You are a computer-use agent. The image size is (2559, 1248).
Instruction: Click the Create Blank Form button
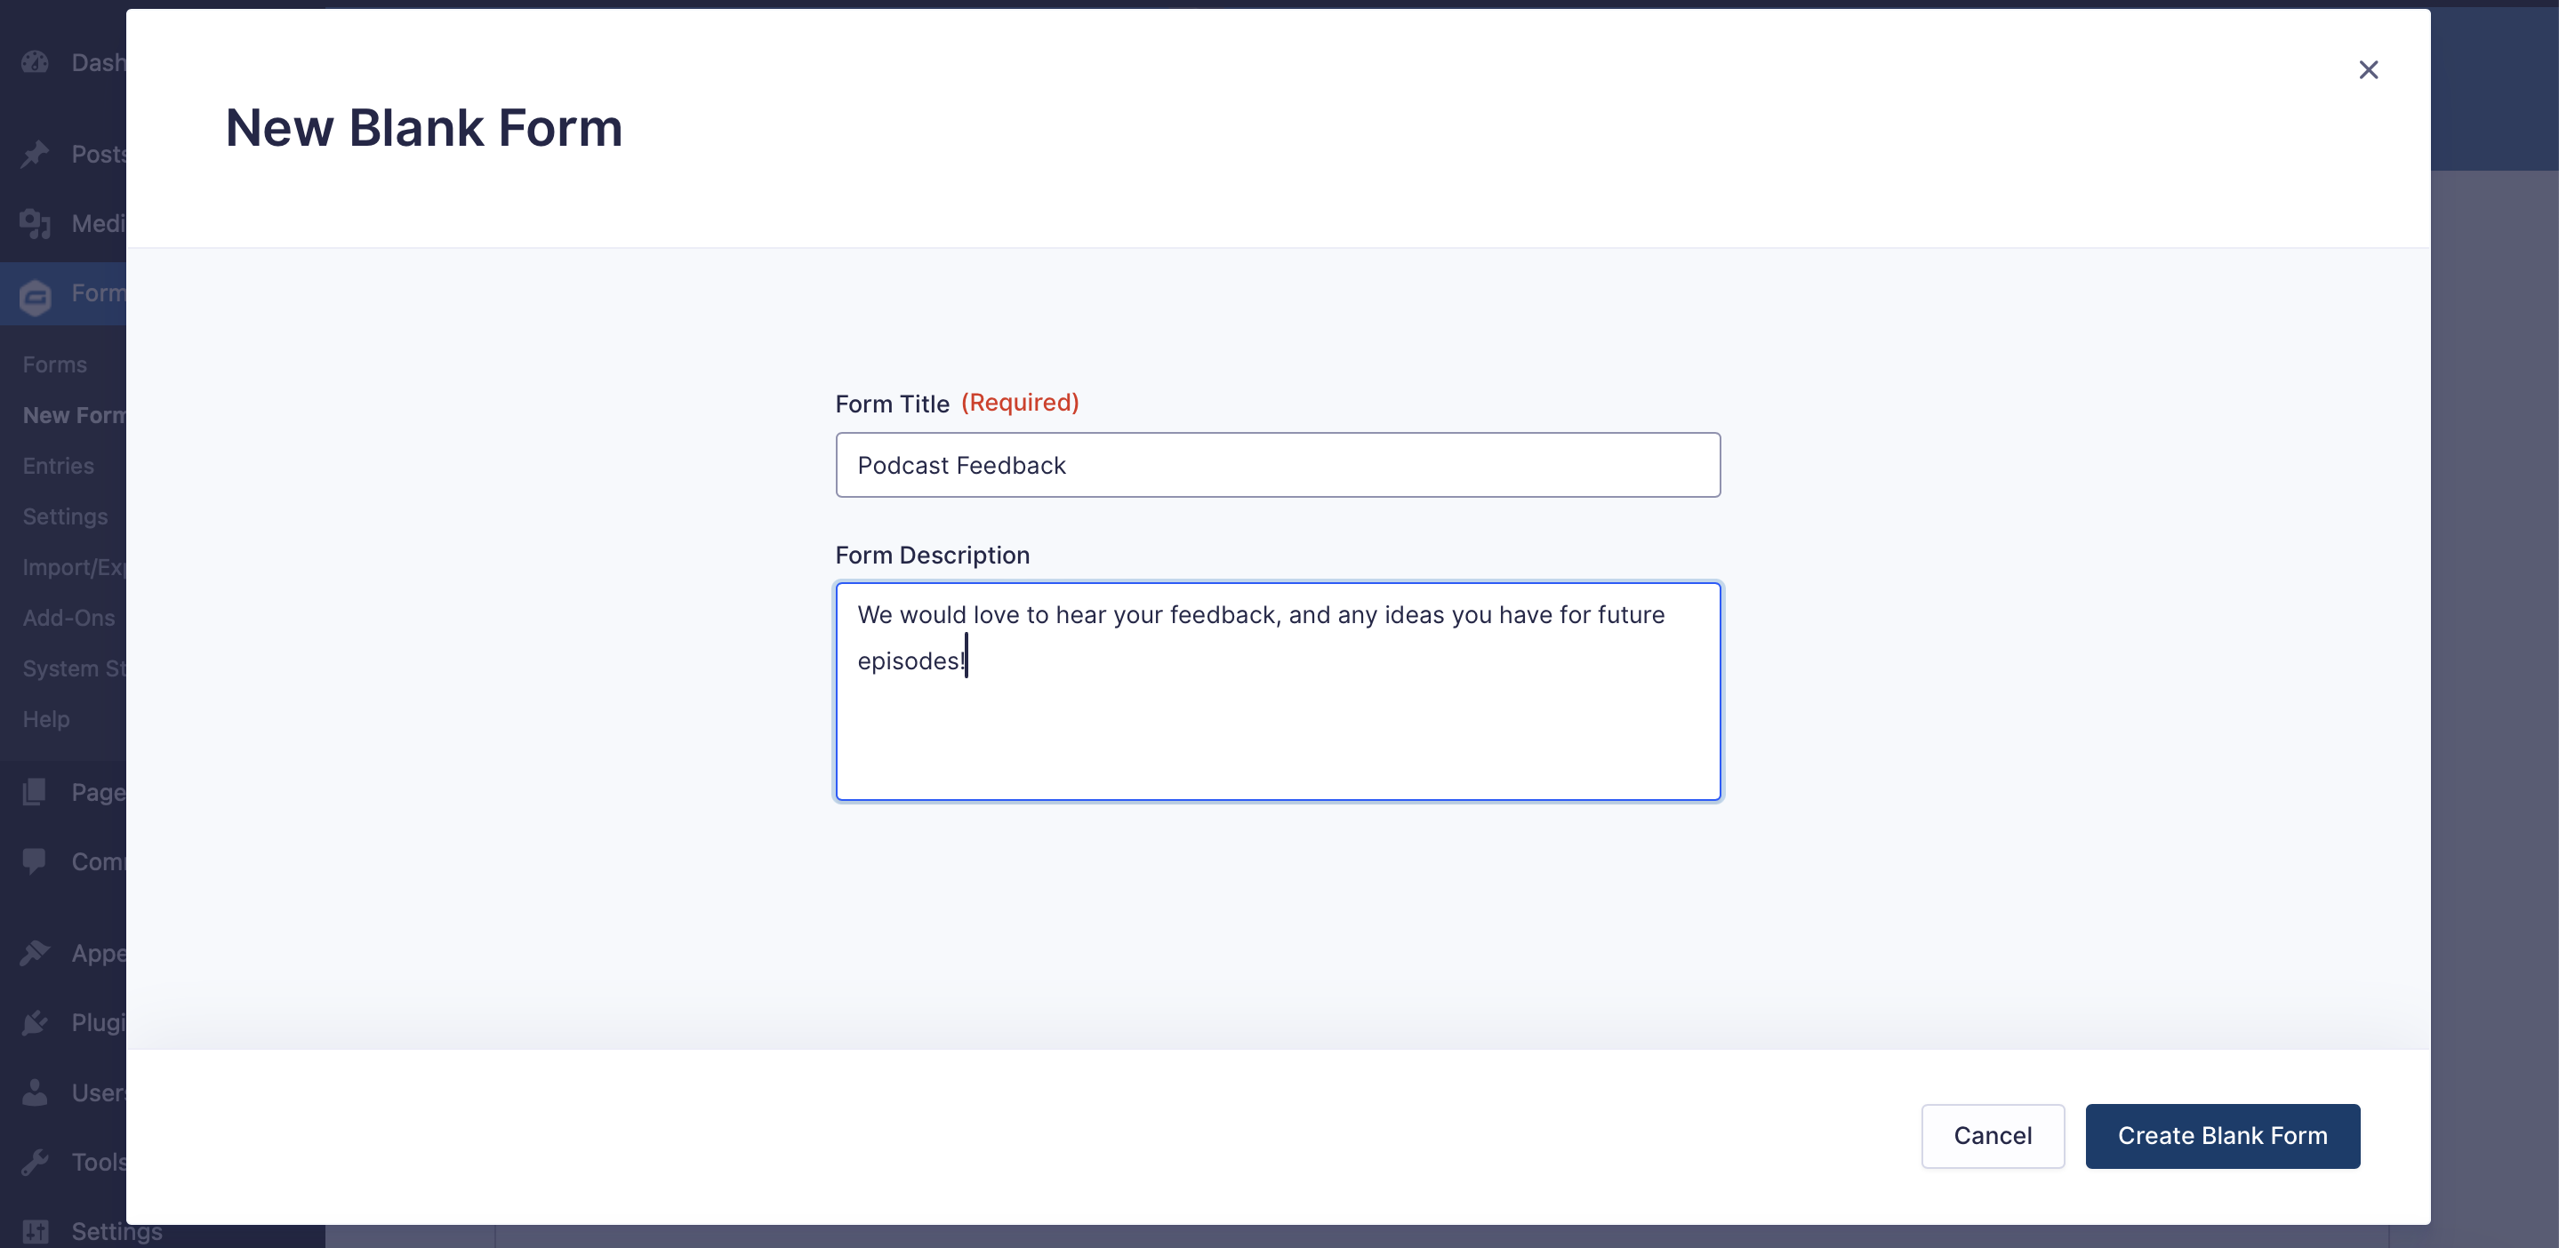click(2222, 1136)
